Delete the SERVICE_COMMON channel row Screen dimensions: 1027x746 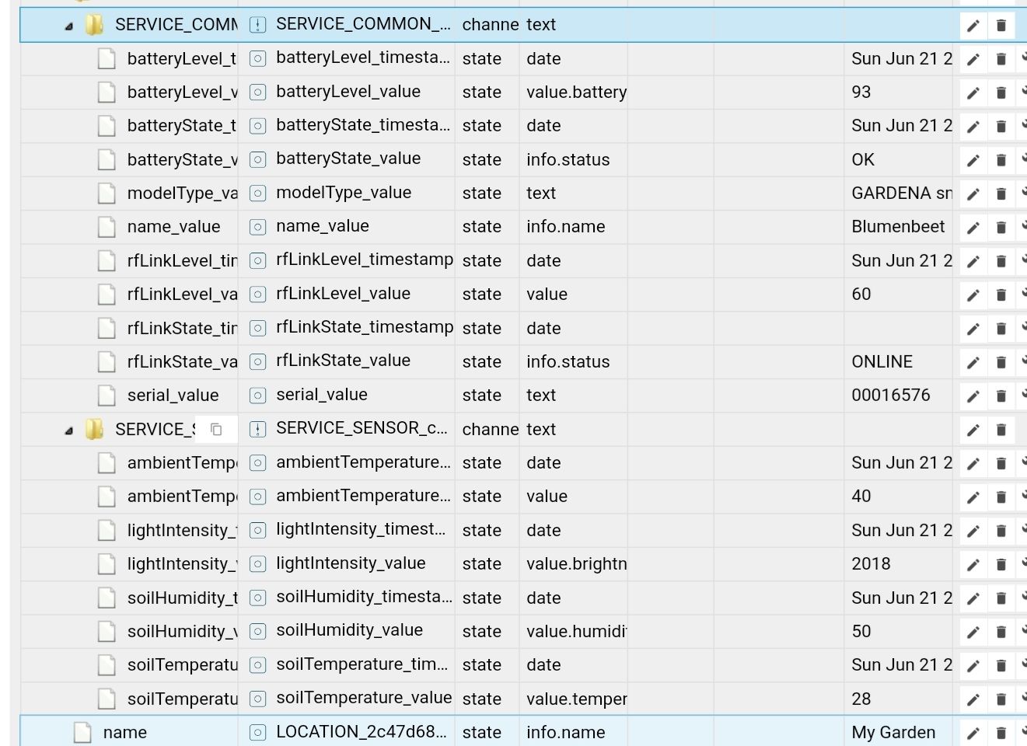[1001, 26]
